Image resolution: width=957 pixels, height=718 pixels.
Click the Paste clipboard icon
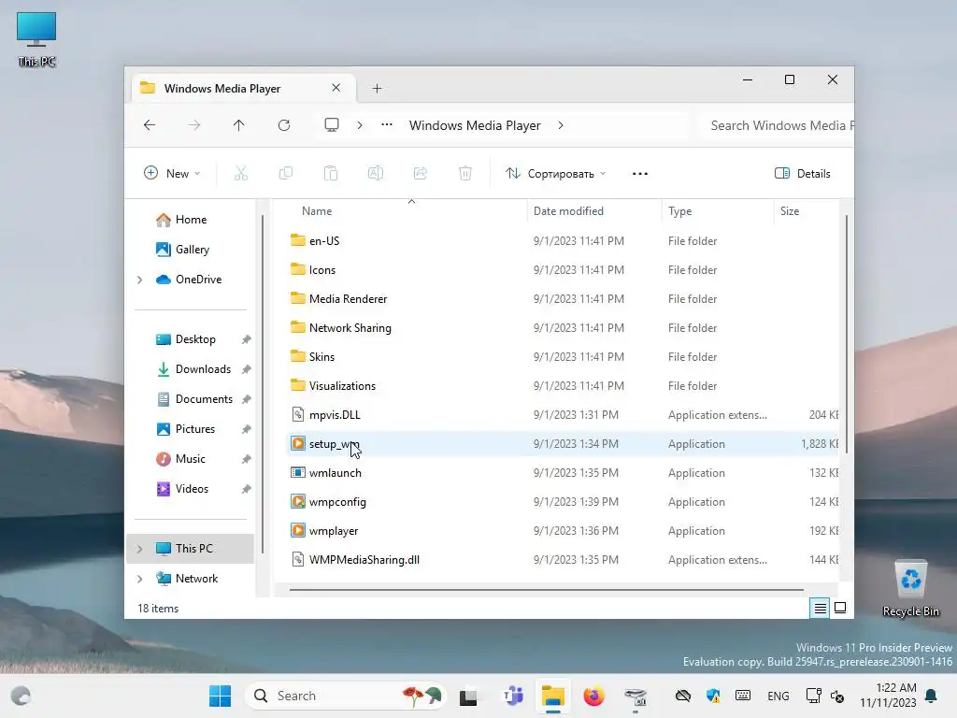(x=331, y=173)
